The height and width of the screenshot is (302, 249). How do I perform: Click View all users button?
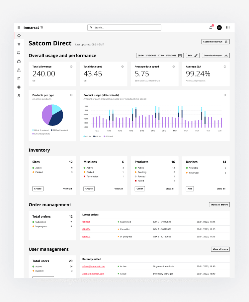coord(220,249)
